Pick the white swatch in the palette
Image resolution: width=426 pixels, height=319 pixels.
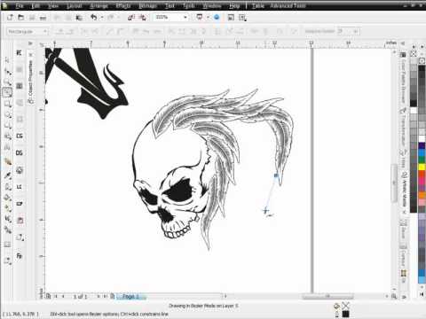422,139
